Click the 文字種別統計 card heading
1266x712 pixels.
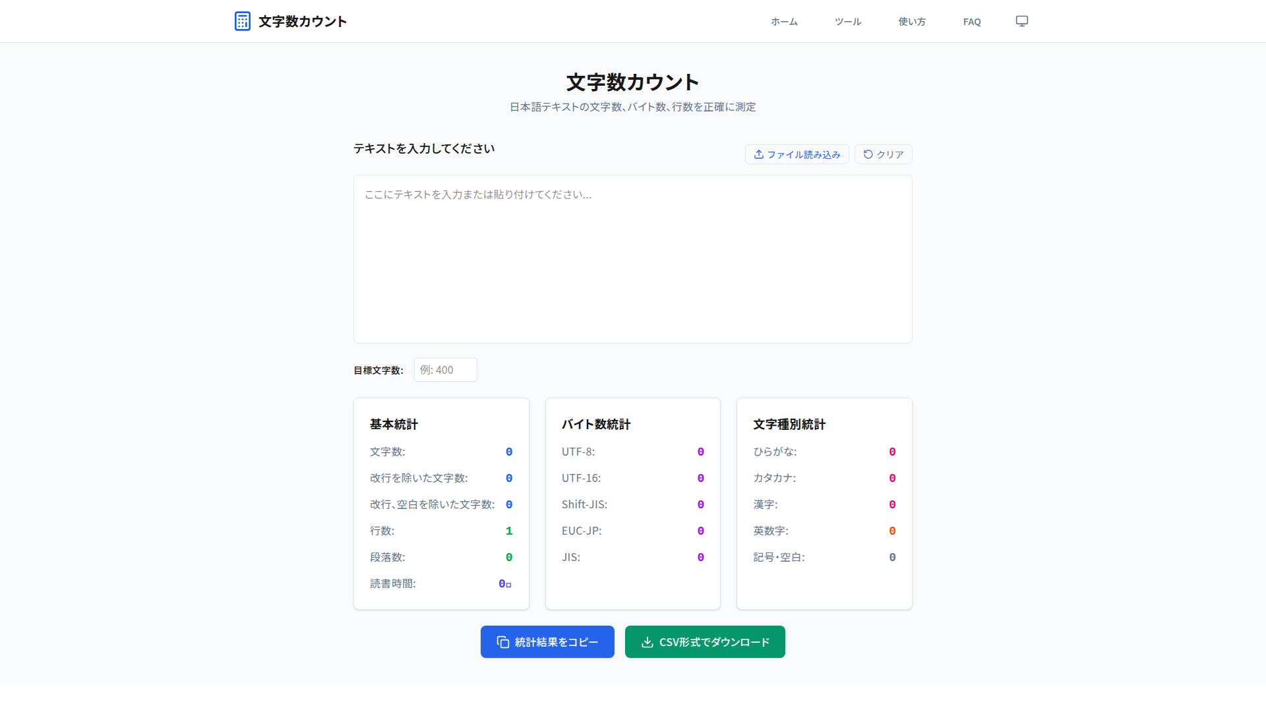coord(789,425)
